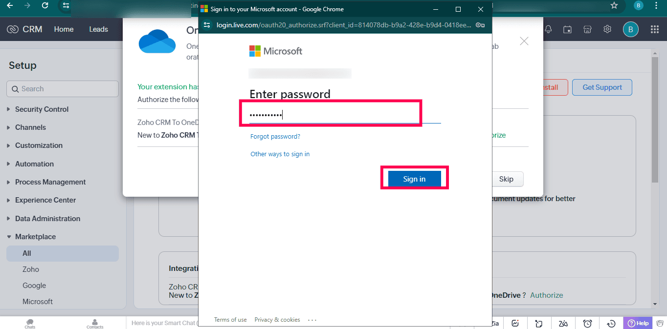Click the Setup search field
The image size is (667, 329).
click(63, 89)
